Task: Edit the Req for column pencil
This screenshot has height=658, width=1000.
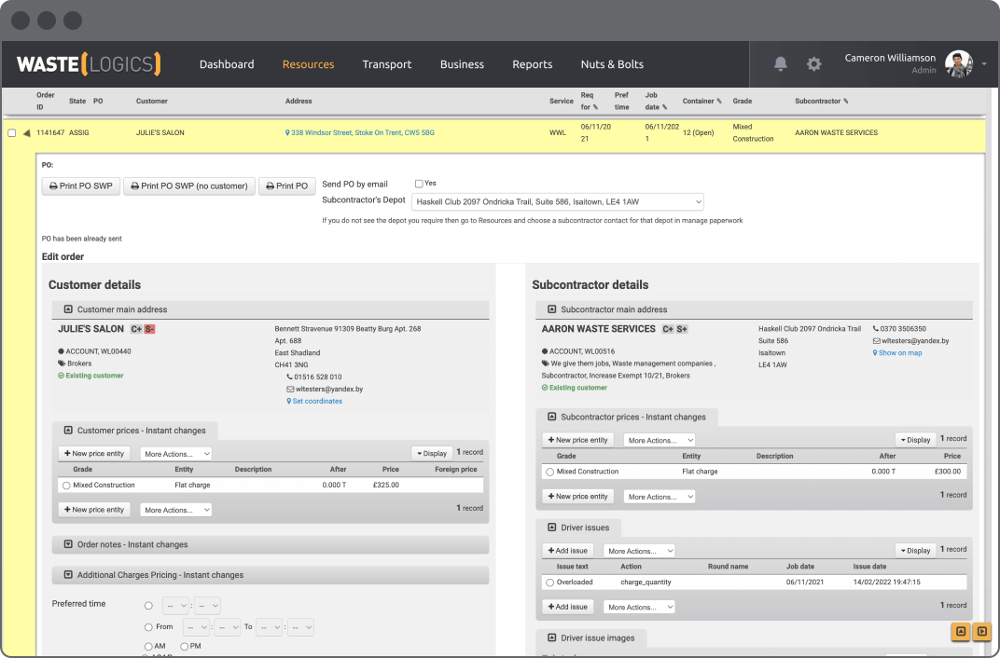Action: (596, 107)
